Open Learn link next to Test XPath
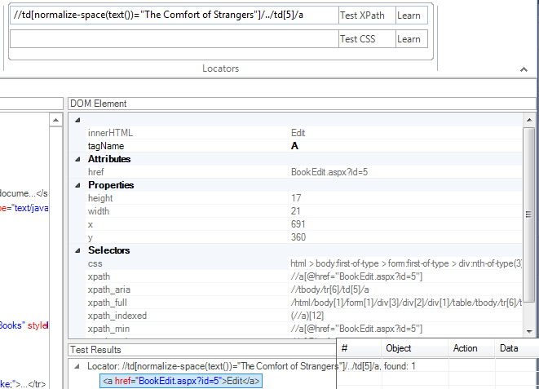 point(409,15)
